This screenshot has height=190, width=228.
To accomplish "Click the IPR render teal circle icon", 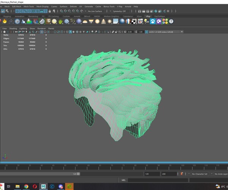I will (156, 11).
